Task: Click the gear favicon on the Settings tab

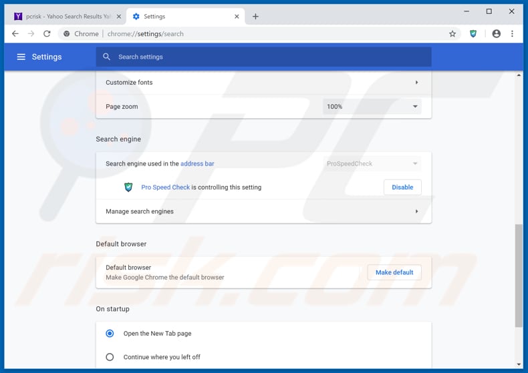Action: pyautogui.click(x=136, y=17)
